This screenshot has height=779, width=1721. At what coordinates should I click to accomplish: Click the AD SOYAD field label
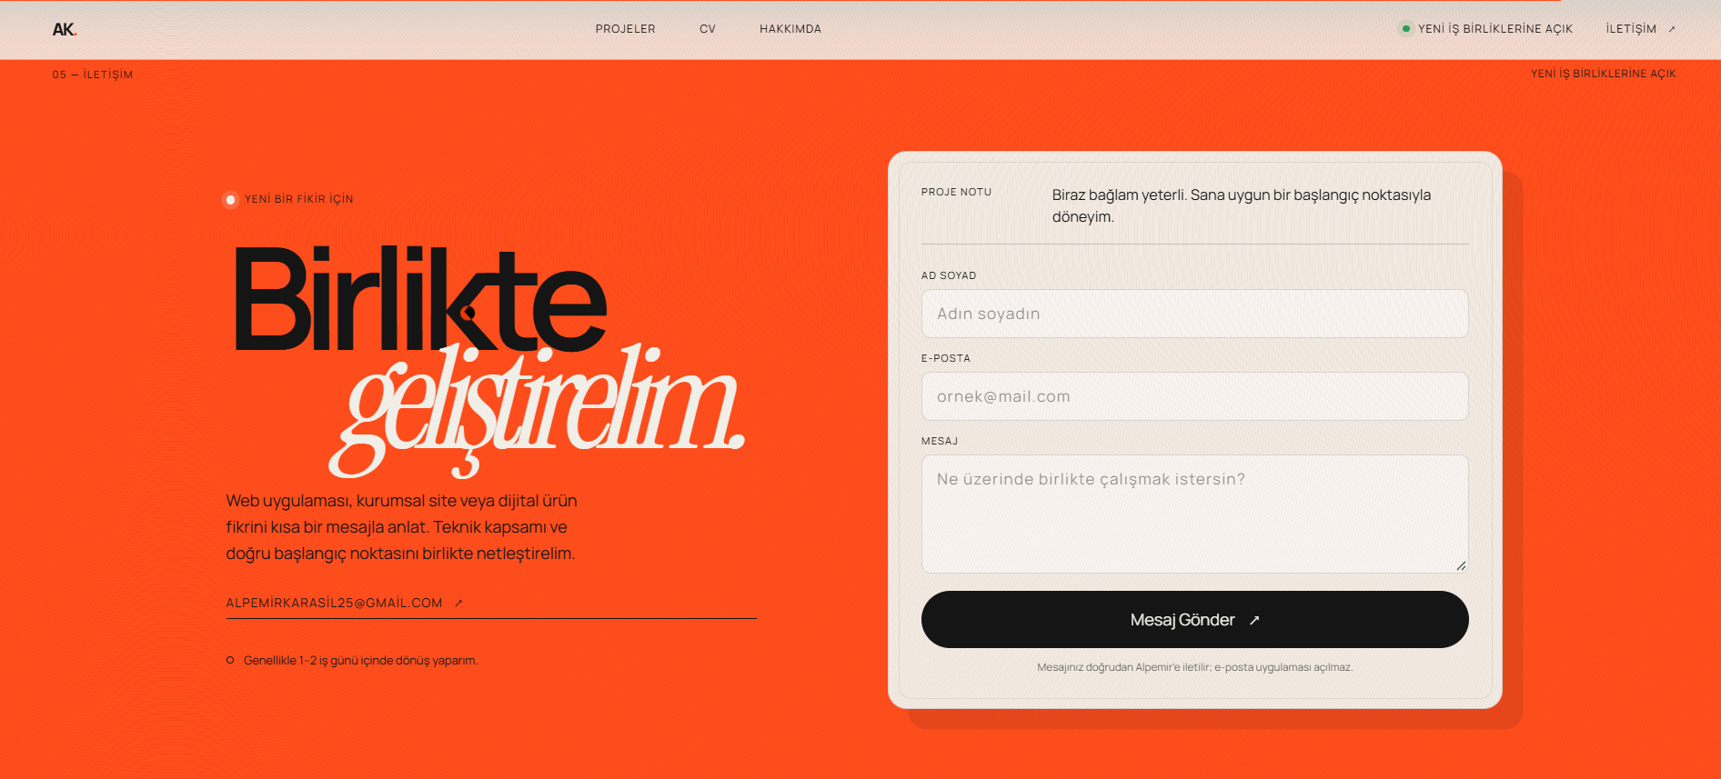coord(948,275)
